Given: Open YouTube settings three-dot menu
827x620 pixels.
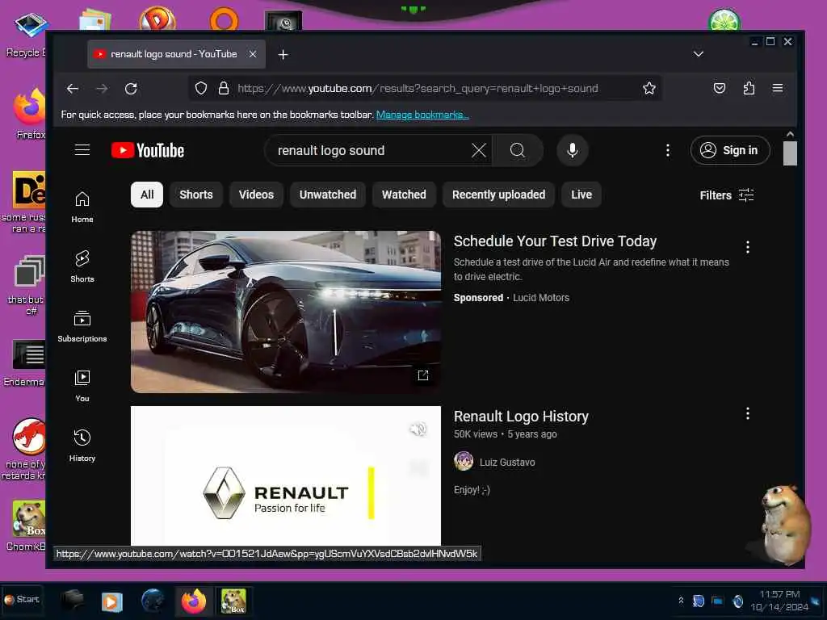Looking at the screenshot, I should pyautogui.click(x=668, y=151).
